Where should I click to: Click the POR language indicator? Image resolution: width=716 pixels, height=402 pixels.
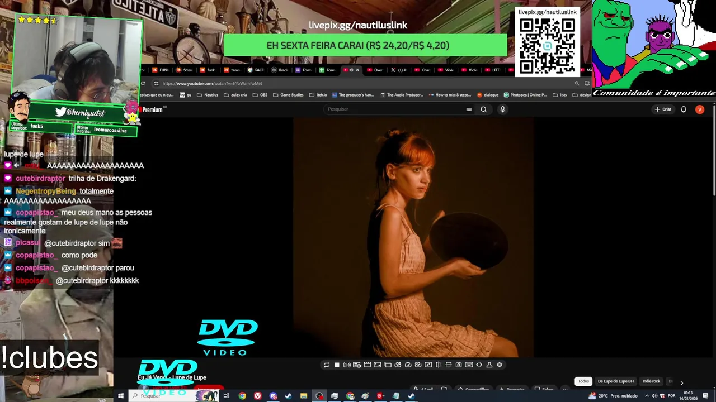pos(671,396)
